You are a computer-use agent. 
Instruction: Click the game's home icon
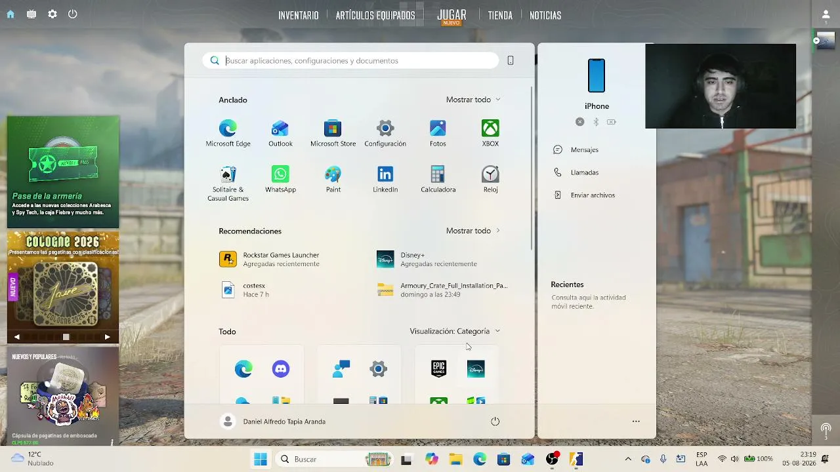tap(10, 14)
